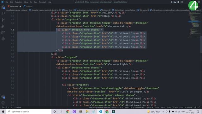Click the "Let's go deeper!" text in code
202x114 pixels.
(x=133, y=92)
